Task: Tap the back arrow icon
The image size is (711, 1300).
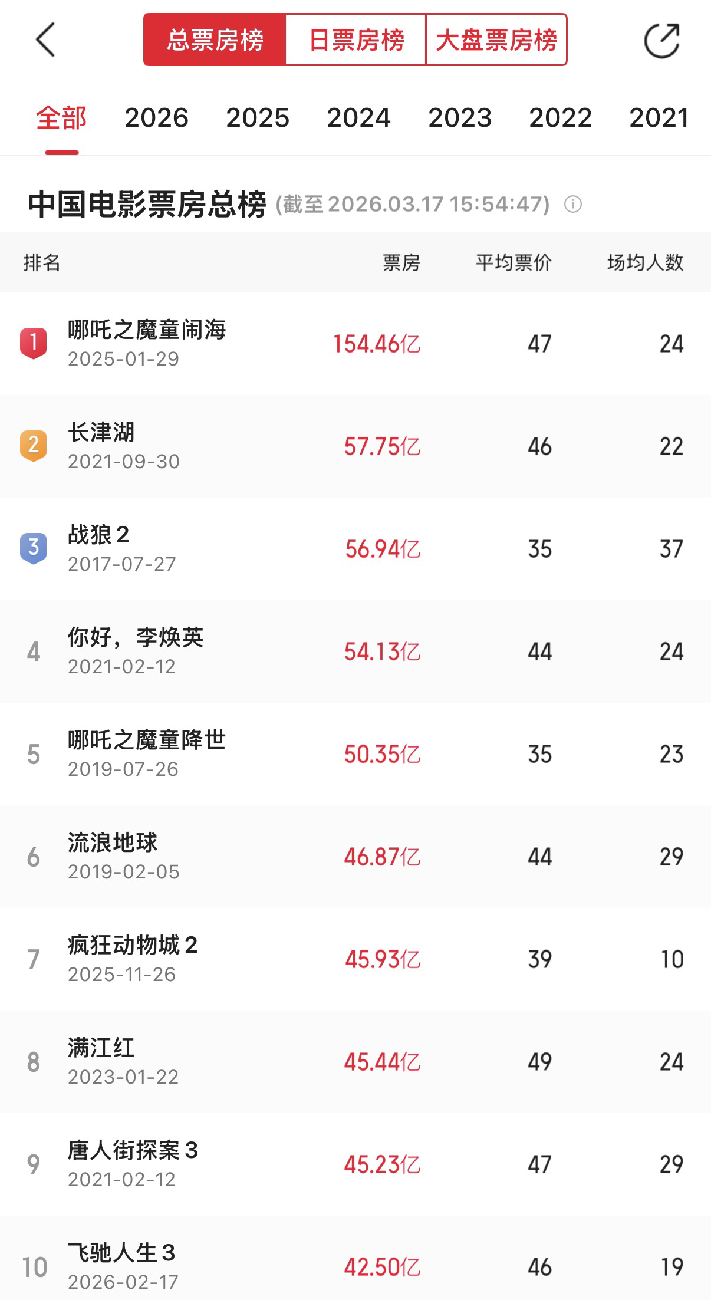Action: (x=45, y=40)
